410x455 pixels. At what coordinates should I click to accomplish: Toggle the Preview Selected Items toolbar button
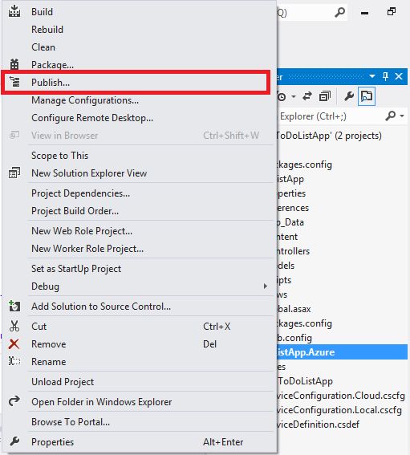(367, 96)
